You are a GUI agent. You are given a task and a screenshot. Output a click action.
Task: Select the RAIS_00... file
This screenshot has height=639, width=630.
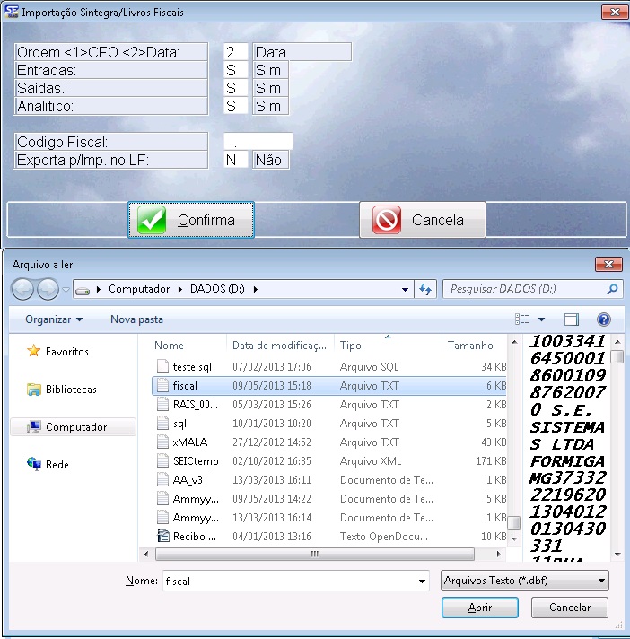pos(328,404)
